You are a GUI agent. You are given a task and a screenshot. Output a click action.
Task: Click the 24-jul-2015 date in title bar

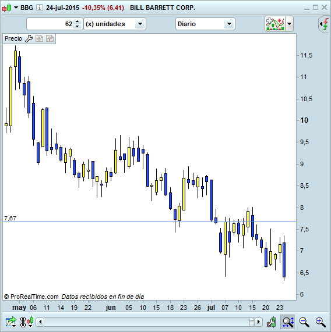62,8
